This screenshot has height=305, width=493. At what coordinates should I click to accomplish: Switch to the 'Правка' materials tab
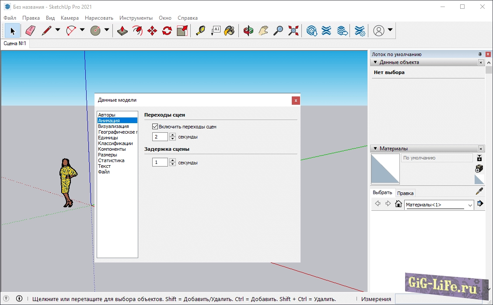point(405,193)
